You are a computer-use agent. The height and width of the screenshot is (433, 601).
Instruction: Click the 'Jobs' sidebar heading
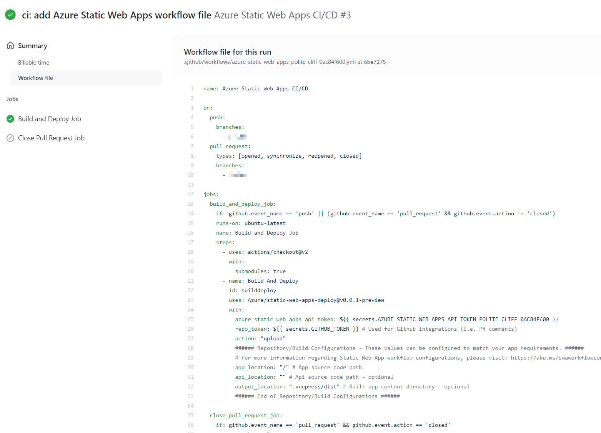coord(12,99)
